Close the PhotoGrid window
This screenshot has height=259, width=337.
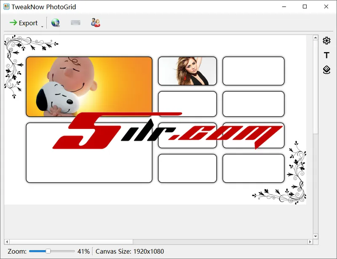click(326, 7)
